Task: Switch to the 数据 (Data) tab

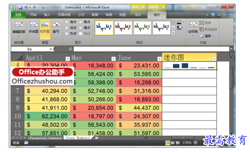Action: (95, 15)
